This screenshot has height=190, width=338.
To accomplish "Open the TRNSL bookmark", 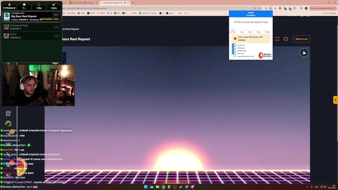I will (82, 13).
